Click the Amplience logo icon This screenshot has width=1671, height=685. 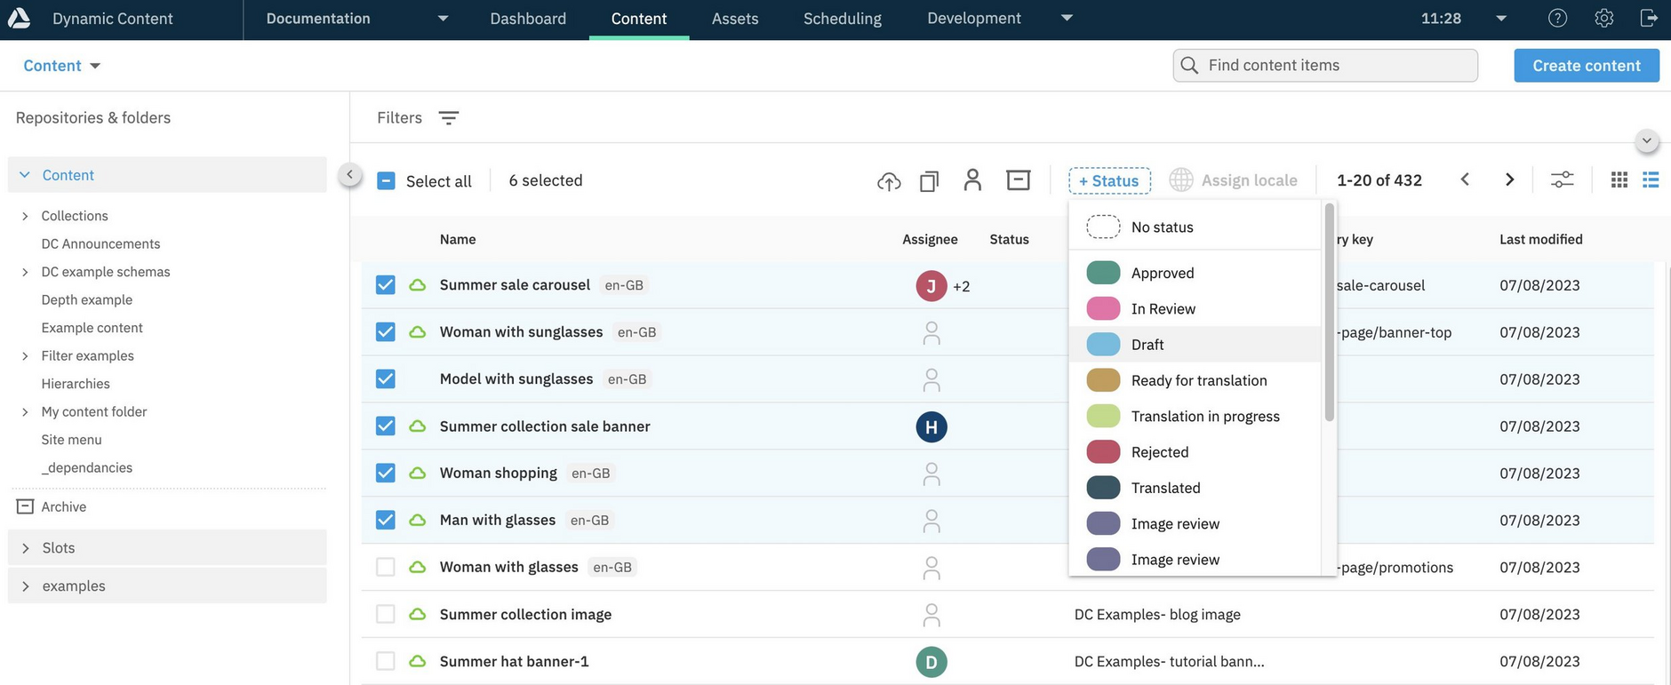click(19, 18)
